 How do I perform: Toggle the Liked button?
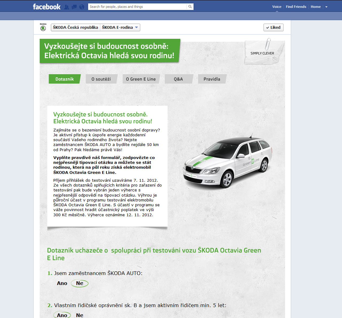pos(273,27)
